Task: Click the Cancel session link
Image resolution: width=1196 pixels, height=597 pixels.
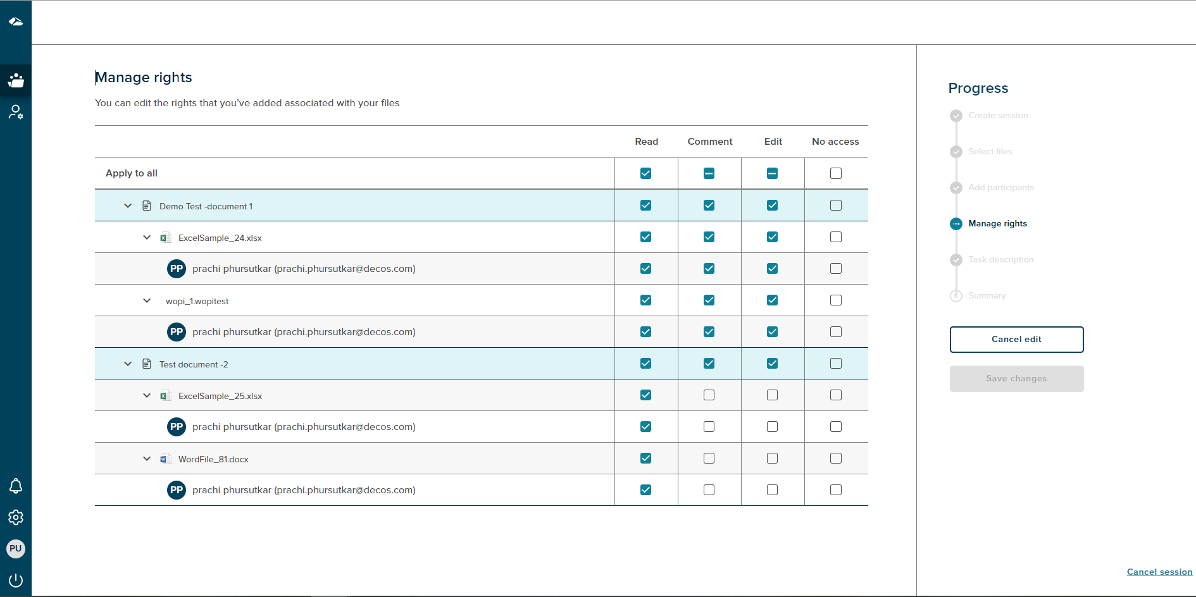Action: pos(1159,572)
